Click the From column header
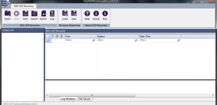The width and height of the screenshot is (217, 105). coord(80,36)
